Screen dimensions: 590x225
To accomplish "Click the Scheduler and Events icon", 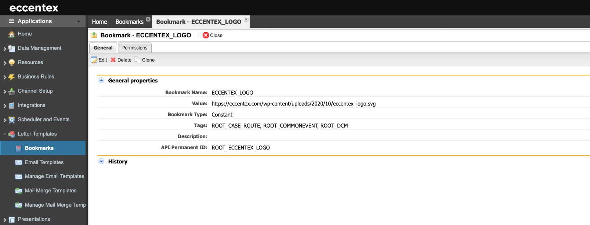I will pyautogui.click(x=12, y=120).
